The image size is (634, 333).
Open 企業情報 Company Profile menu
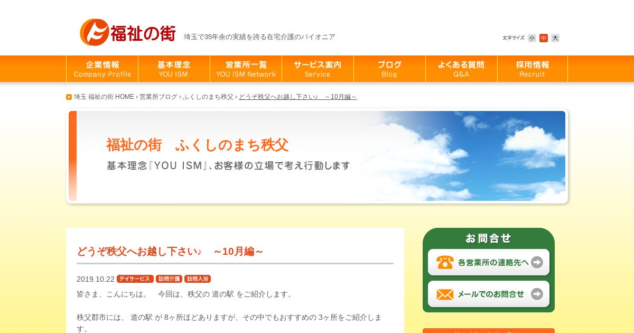(102, 69)
